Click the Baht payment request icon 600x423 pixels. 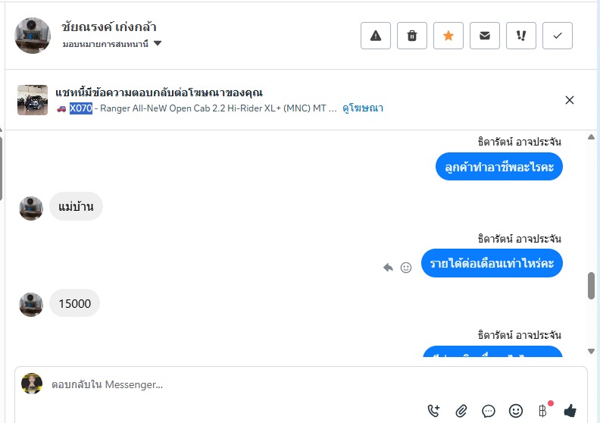(542, 411)
